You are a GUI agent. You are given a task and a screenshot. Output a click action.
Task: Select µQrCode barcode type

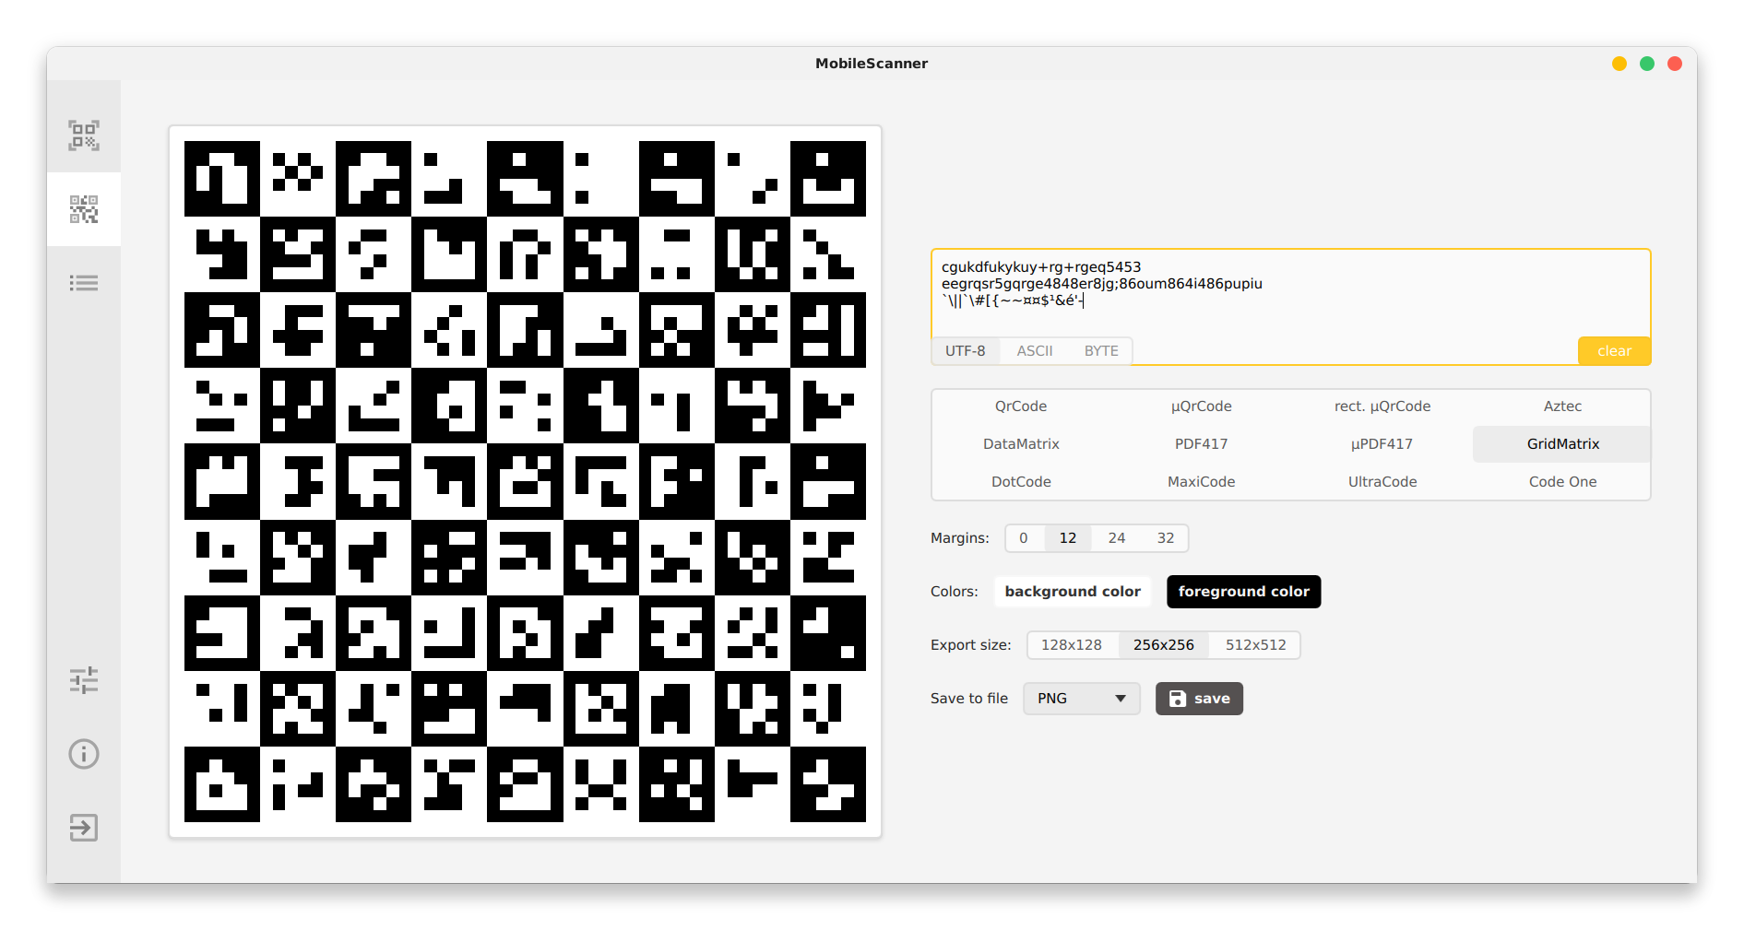[x=1202, y=406]
